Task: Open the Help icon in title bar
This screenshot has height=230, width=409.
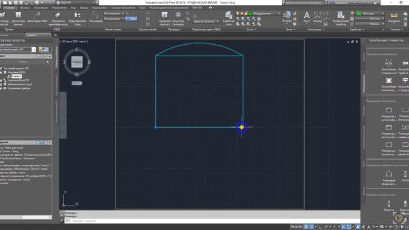Action: [x=375, y=3]
